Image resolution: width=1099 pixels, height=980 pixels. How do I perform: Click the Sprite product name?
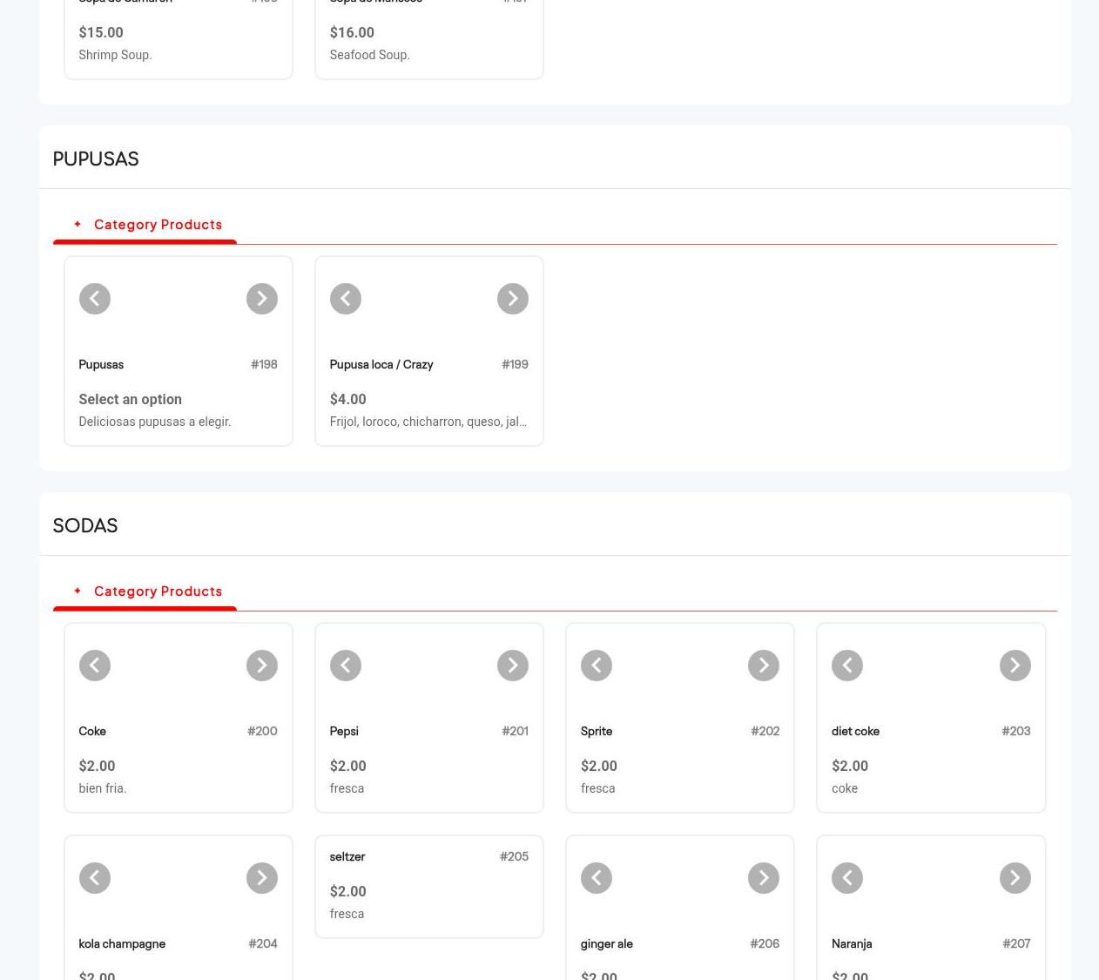coord(597,731)
